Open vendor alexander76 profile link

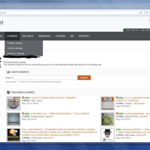141,135
